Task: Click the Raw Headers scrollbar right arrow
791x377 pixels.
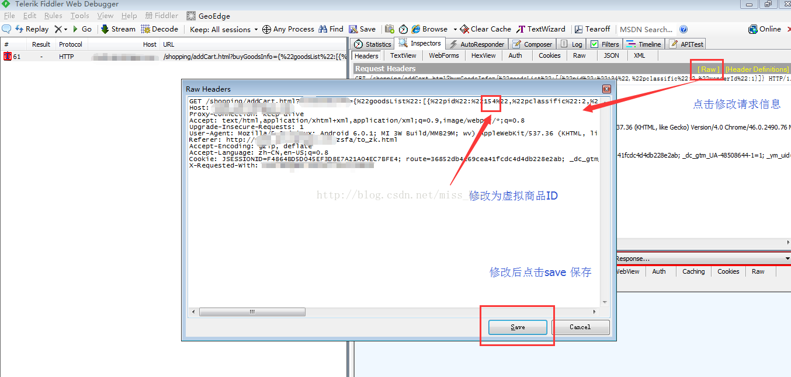Action: [595, 312]
